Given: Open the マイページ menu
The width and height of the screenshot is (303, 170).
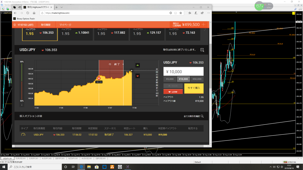Looking at the screenshot, I should point(65,25).
